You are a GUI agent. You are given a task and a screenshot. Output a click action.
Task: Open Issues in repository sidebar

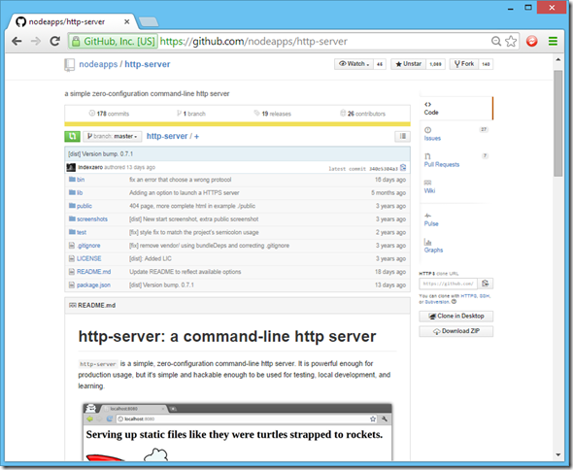pyautogui.click(x=432, y=138)
